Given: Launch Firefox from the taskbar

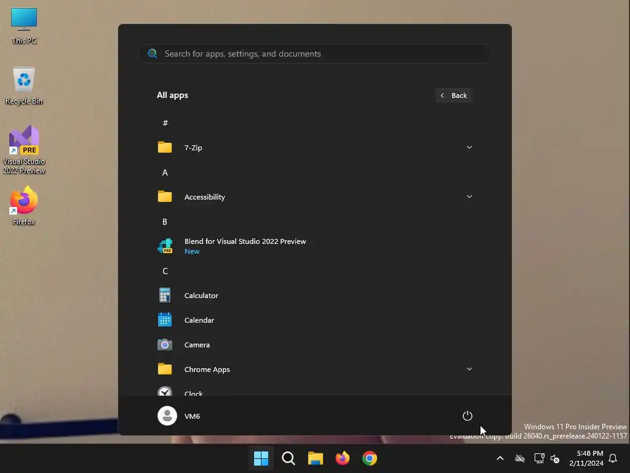Looking at the screenshot, I should [343, 458].
